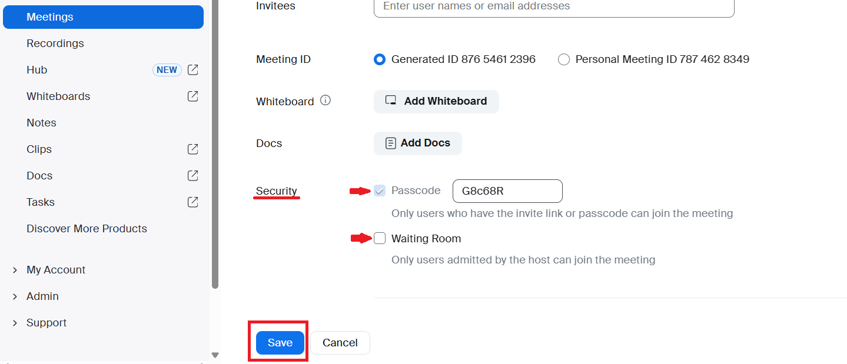Open the Hub external link icon
Screen dimensions: 847x364
coord(192,70)
